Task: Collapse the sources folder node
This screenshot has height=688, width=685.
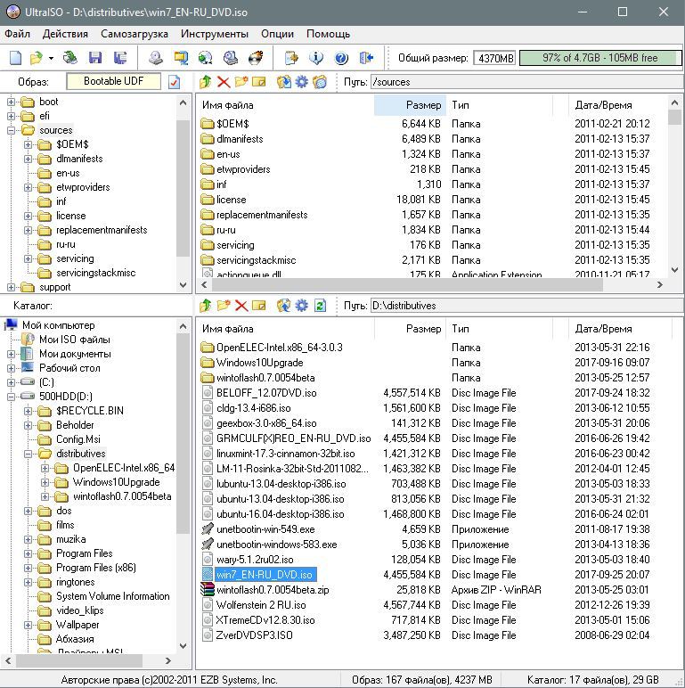Action: (11, 130)
